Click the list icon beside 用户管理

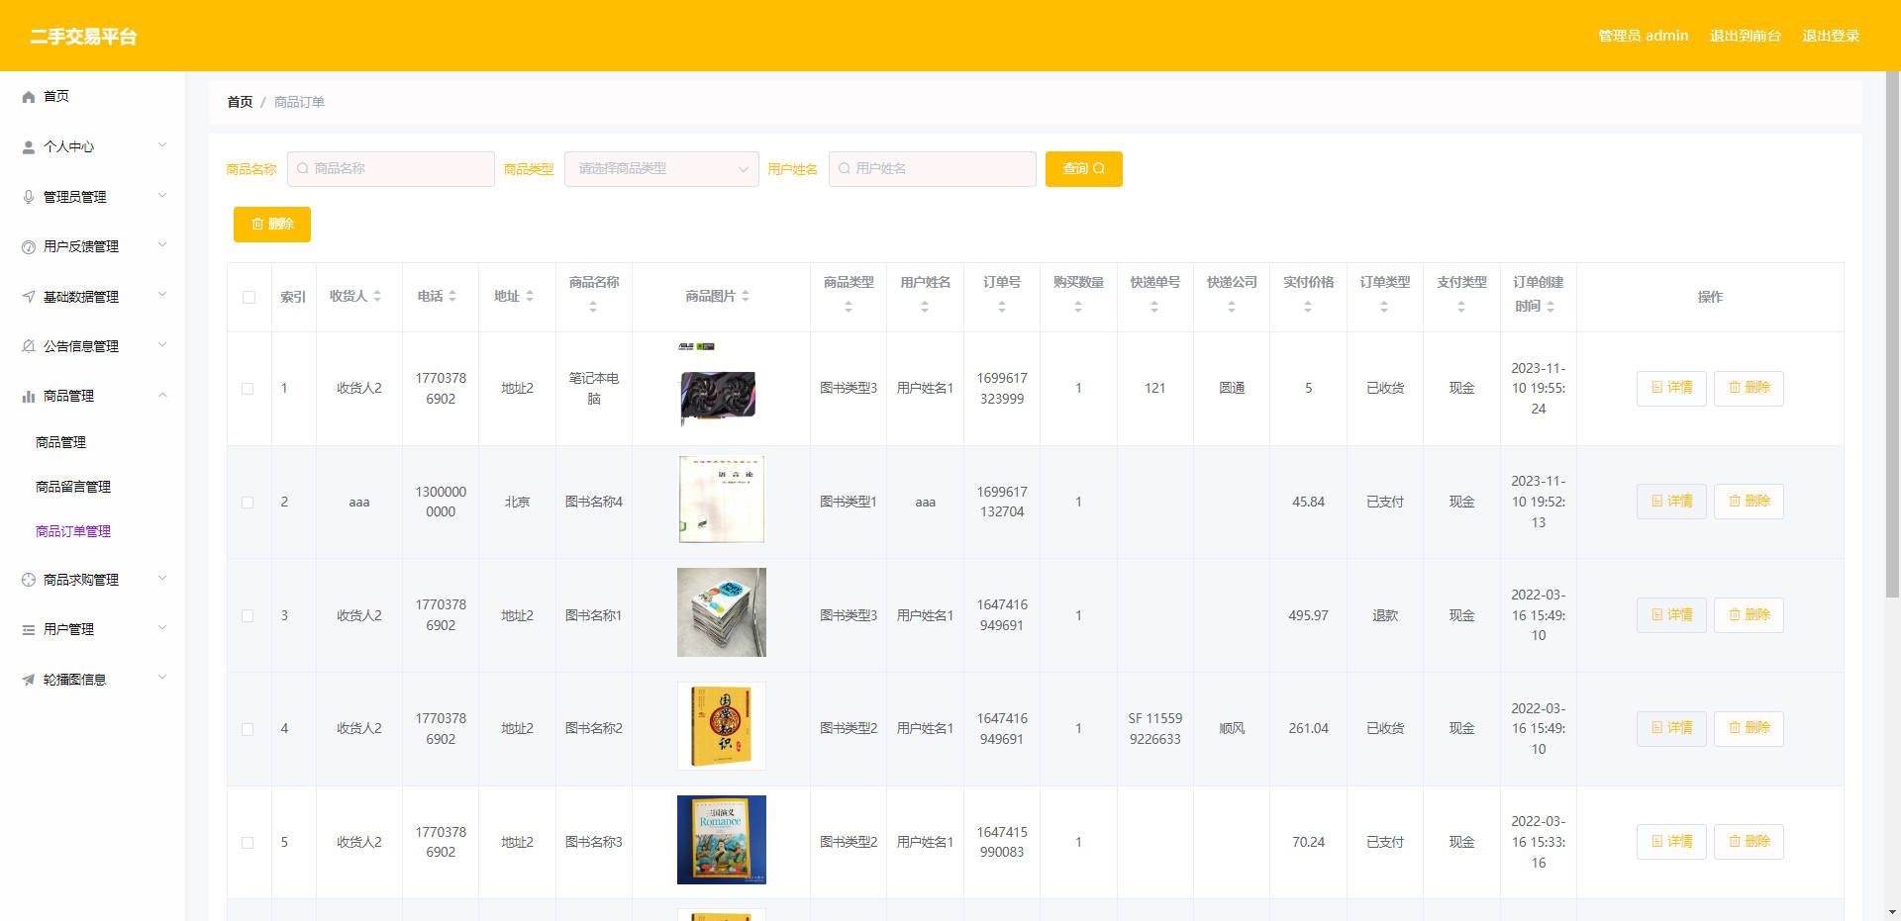point(29,630)
